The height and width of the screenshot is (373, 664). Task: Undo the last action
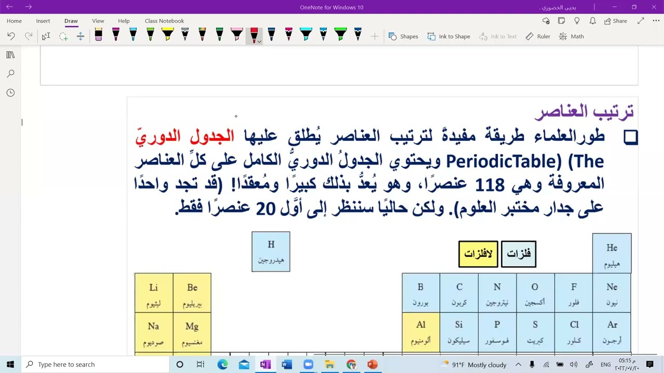pos(11,36)
